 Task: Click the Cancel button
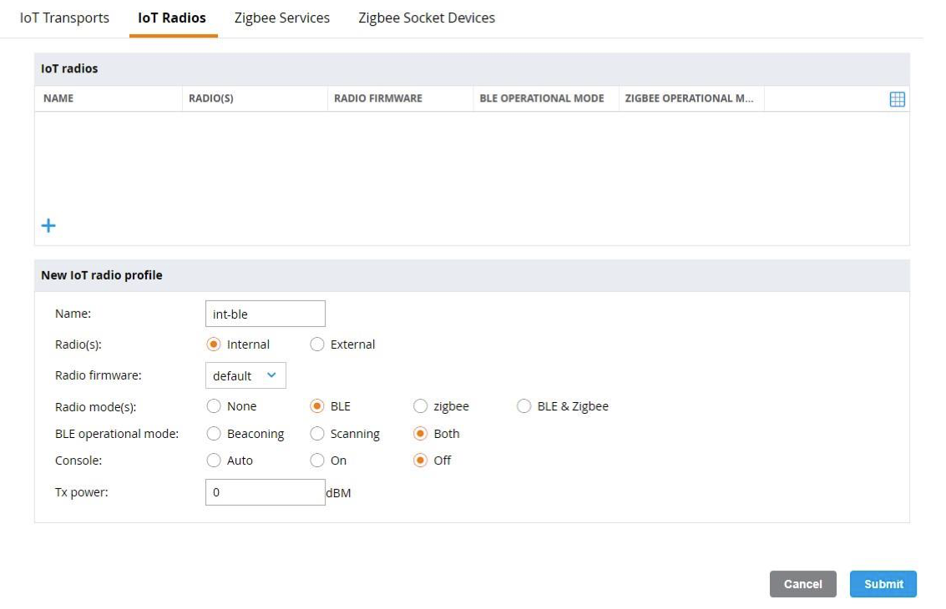802,584
